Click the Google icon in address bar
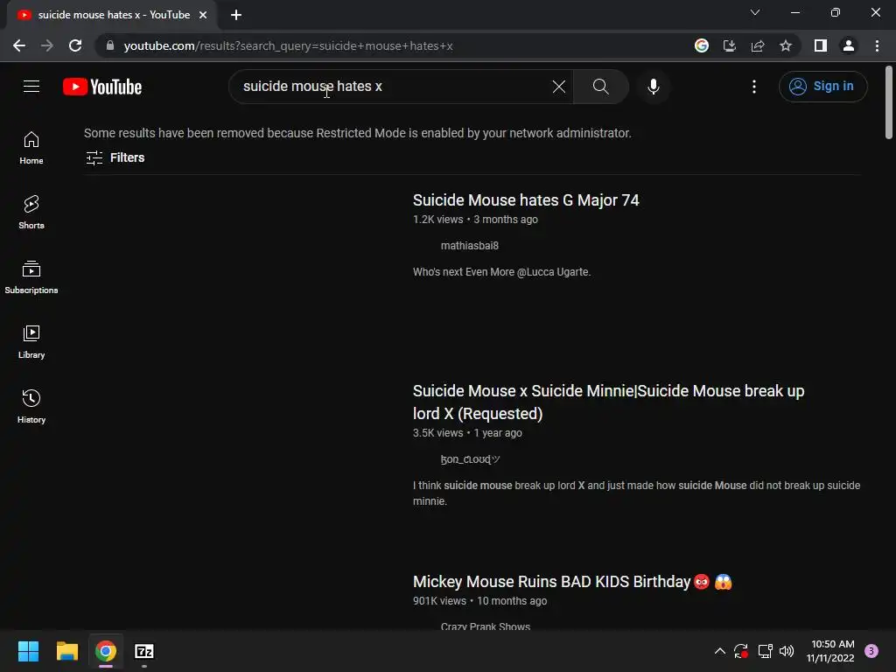The width and height of the screenshot is (896, 672). point(702,45)
